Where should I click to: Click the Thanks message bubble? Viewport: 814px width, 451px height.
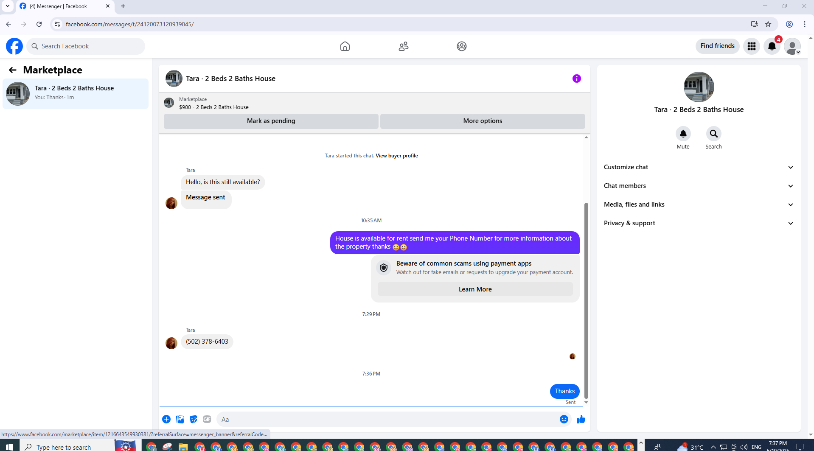click(565, 391)
